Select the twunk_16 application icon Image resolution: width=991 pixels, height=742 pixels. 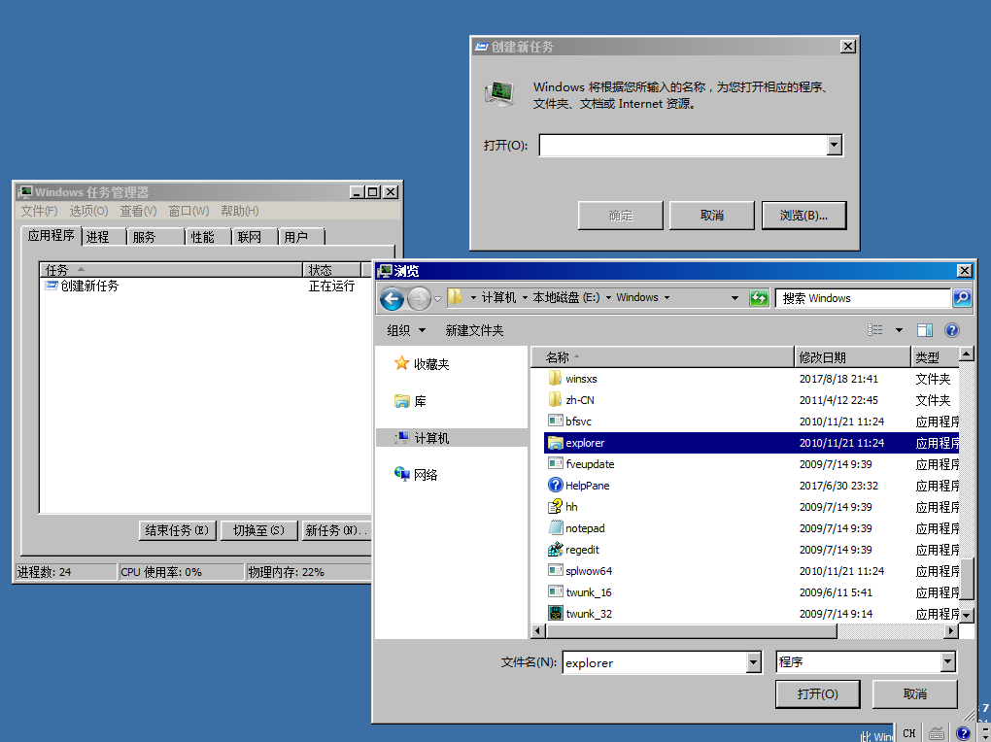click(x=555, y=592)
